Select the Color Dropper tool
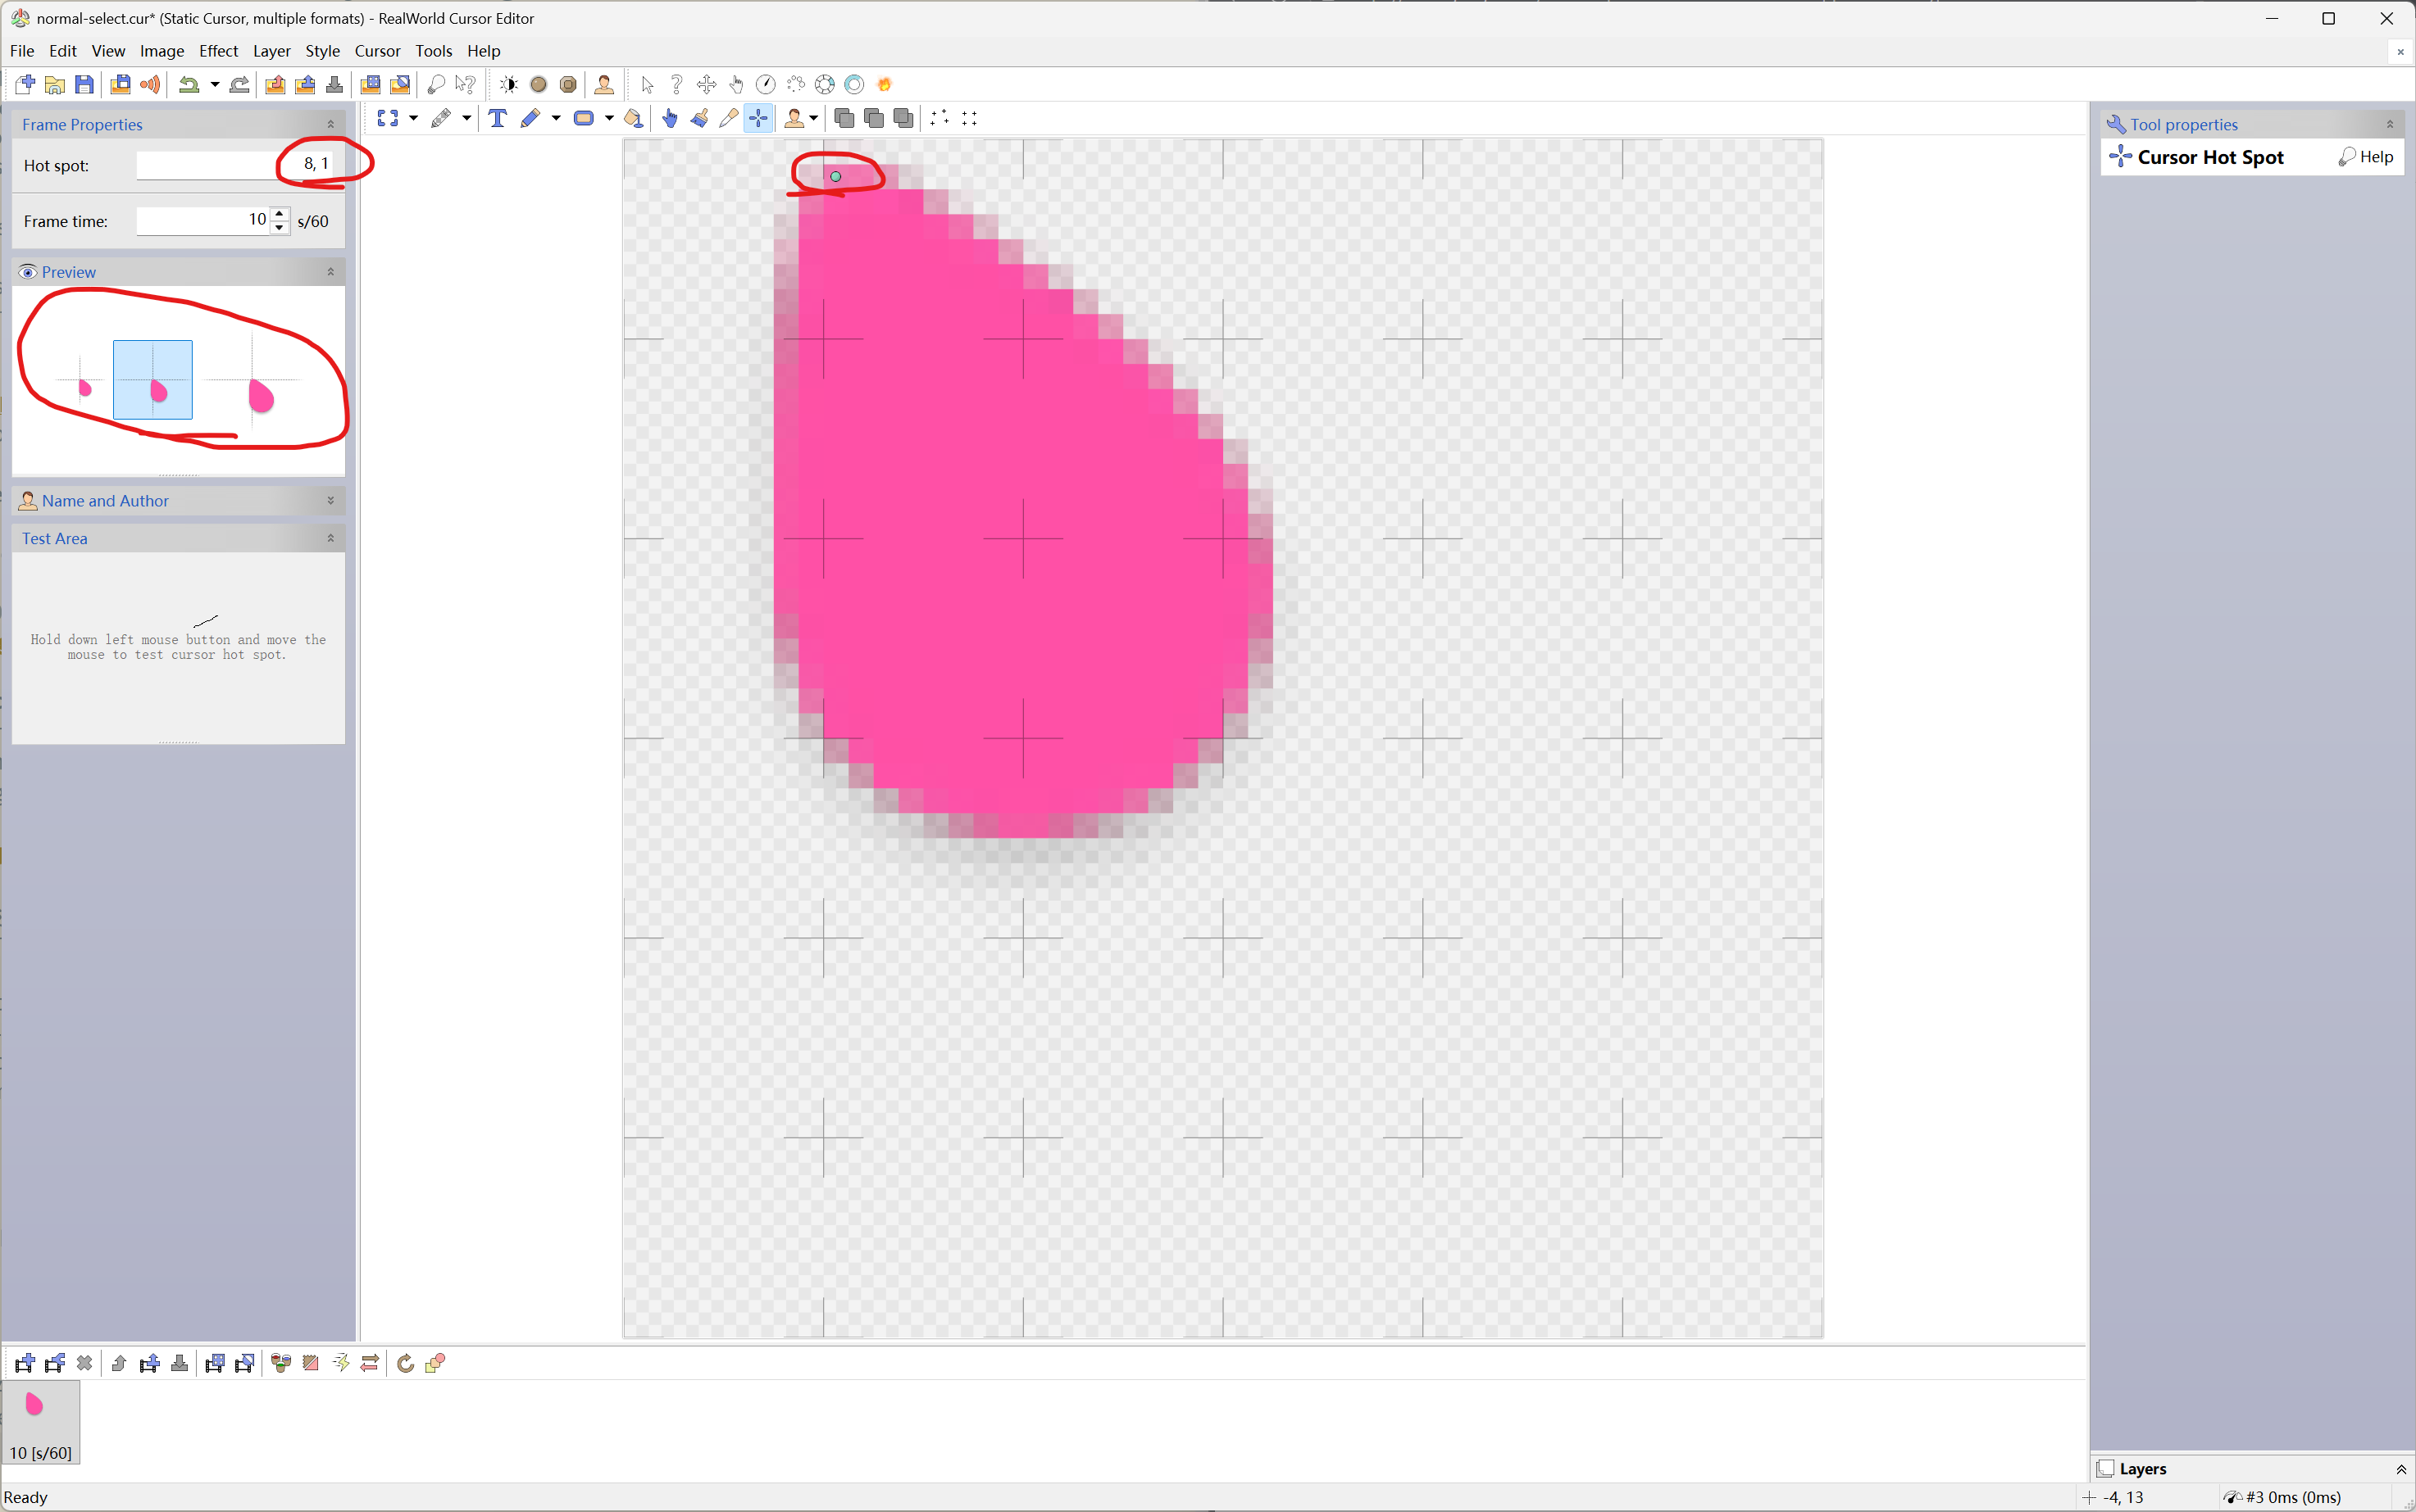Image resolution: width=2416 pixels, height=1512 pixels. (x=728, y=118)
